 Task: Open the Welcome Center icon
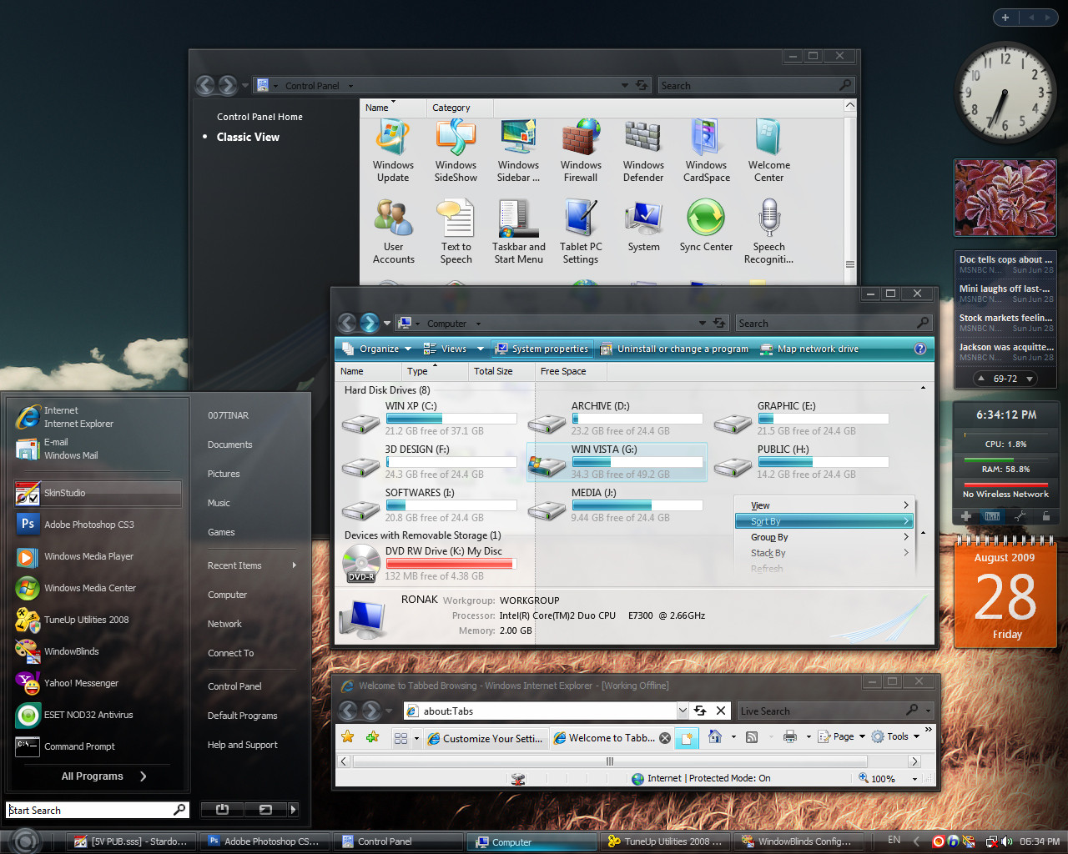coord(768,151)
